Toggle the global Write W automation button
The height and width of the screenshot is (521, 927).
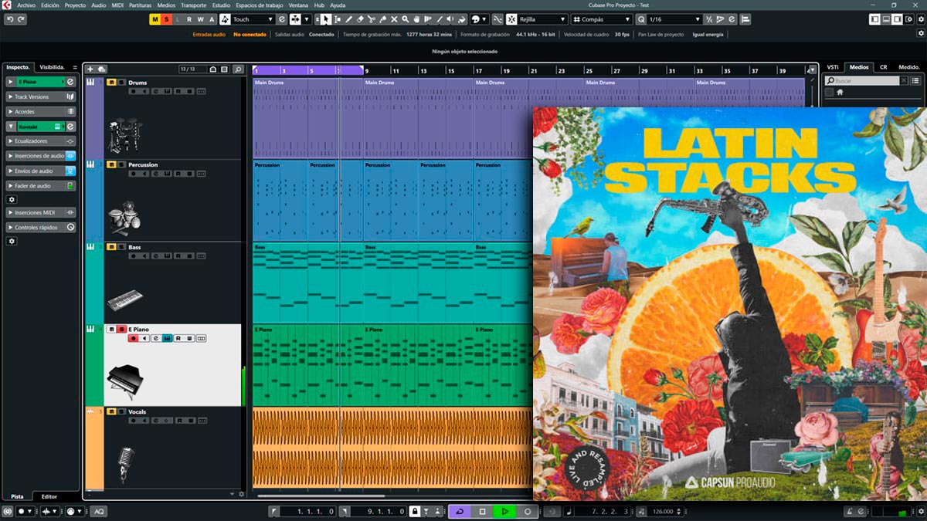[x=200, y=19]
